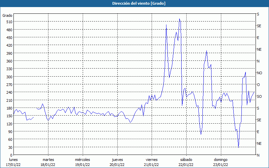The height and width of the screenshot is (168, 269).
Task: Click the 'N' compass label level with 360
Action: 258,61
